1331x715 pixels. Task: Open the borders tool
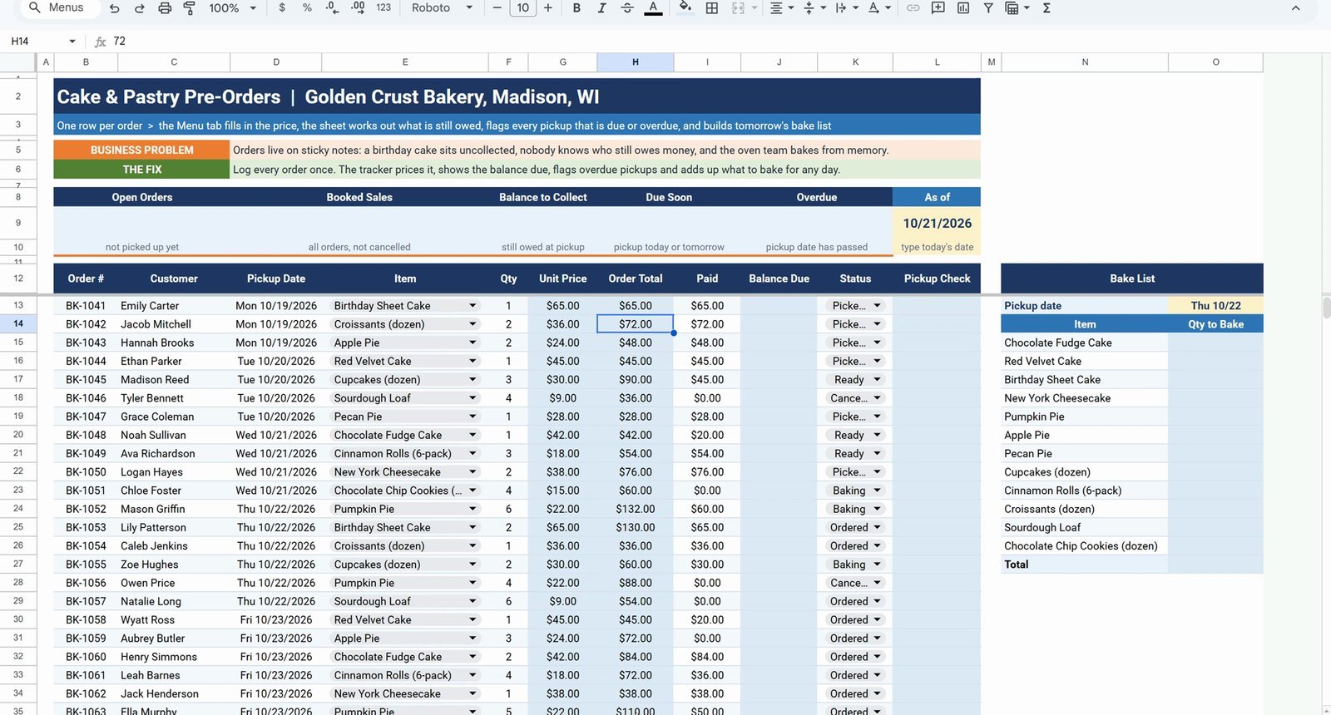click(712, 8)
